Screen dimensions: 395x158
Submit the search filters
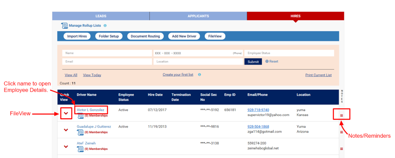[253, 61]
